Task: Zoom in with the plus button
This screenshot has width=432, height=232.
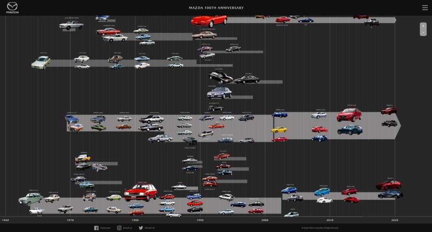Action: (423, 26)
